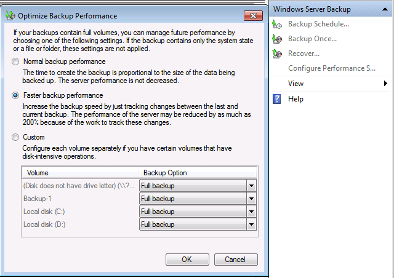
Task: Click the Backup Schedule icon
Action: point(278,25)
